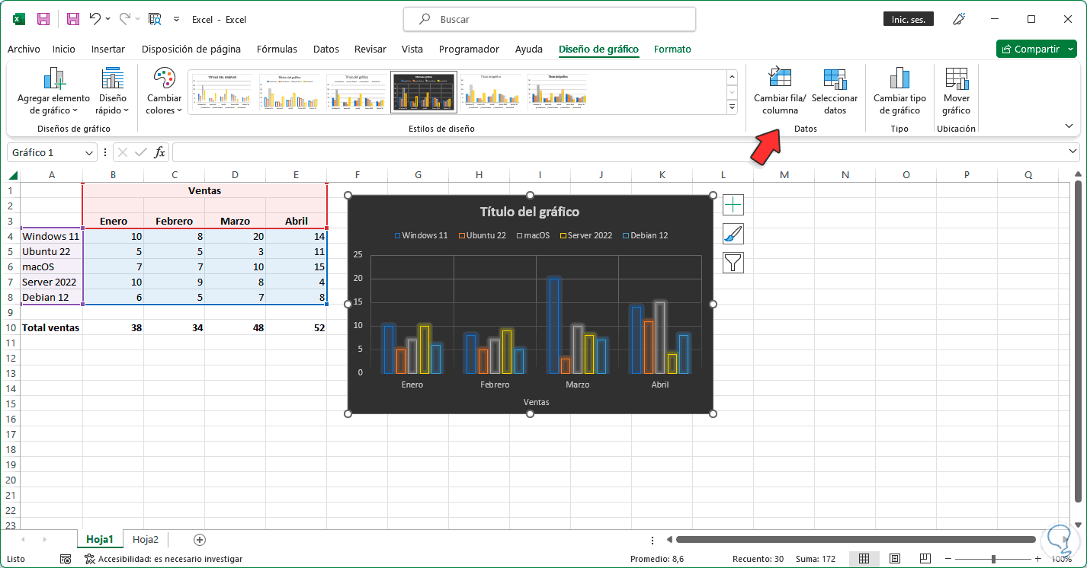The height and width of the screenshot is (568, 1087).
Task: Switch to the Datos ribbon tab
Action: coord(326,49)
